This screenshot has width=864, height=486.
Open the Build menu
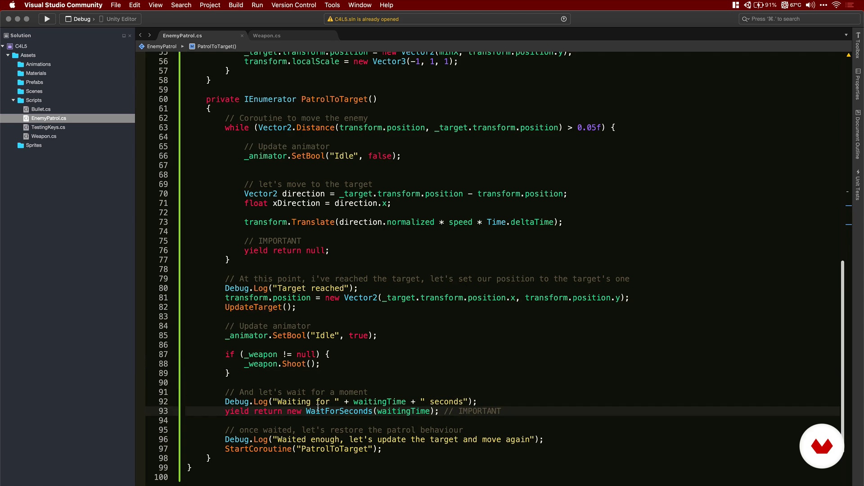236,5
